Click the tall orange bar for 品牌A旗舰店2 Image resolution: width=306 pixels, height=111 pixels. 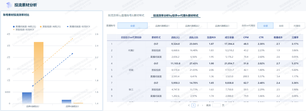click(39, 73)
